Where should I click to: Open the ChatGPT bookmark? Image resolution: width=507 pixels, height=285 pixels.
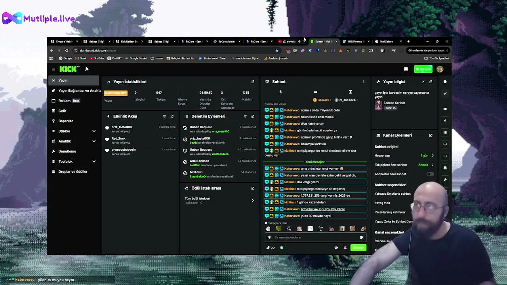[114, 58]
